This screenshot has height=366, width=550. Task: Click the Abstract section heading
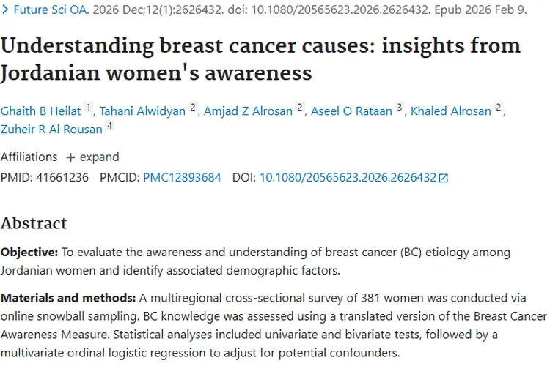pos(34,223)
